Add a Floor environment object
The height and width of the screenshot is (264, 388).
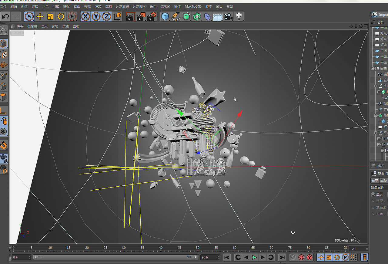pos(218,16)
